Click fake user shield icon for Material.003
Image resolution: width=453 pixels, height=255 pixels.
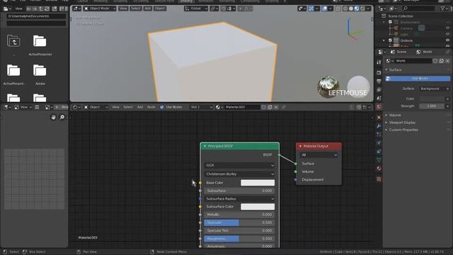[x=263, y=107]
